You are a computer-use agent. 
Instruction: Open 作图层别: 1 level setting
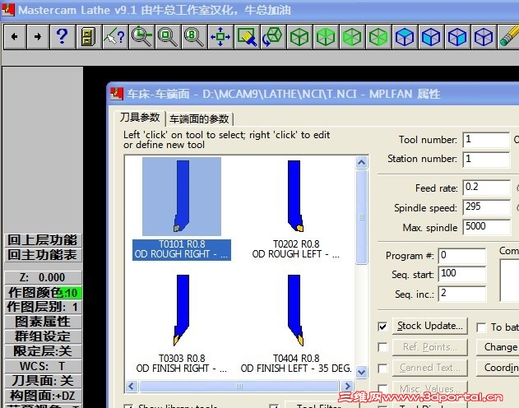click(43, 307)
